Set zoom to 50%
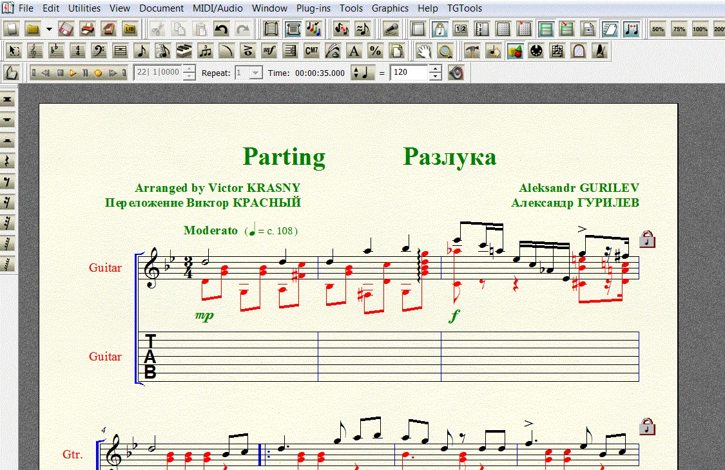725x470 pixels. [x=657, y=30]
